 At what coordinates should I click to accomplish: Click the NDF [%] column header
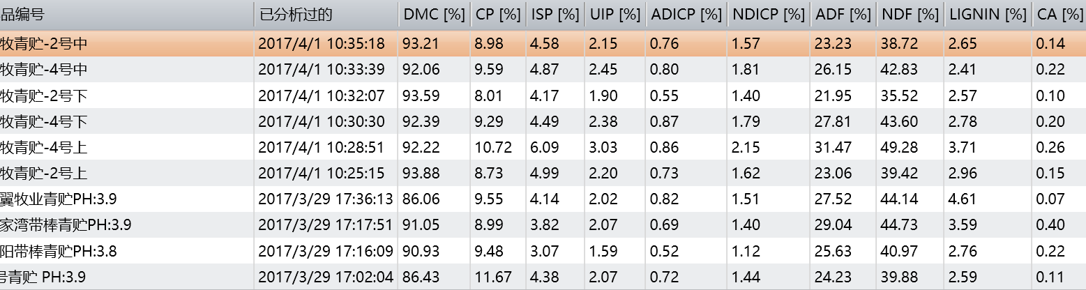coord(910,15)
